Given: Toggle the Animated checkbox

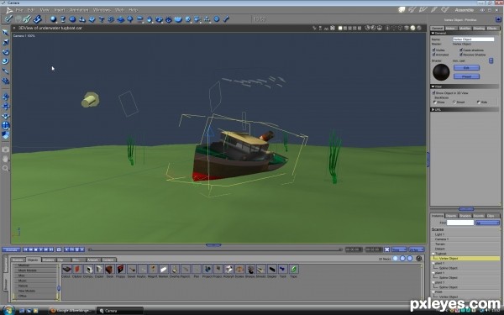Looking at the screenshot, I should (x=433, y=55).
